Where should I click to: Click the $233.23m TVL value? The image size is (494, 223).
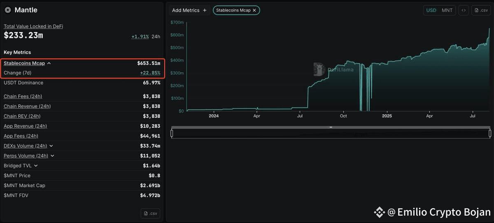[23, 36]
